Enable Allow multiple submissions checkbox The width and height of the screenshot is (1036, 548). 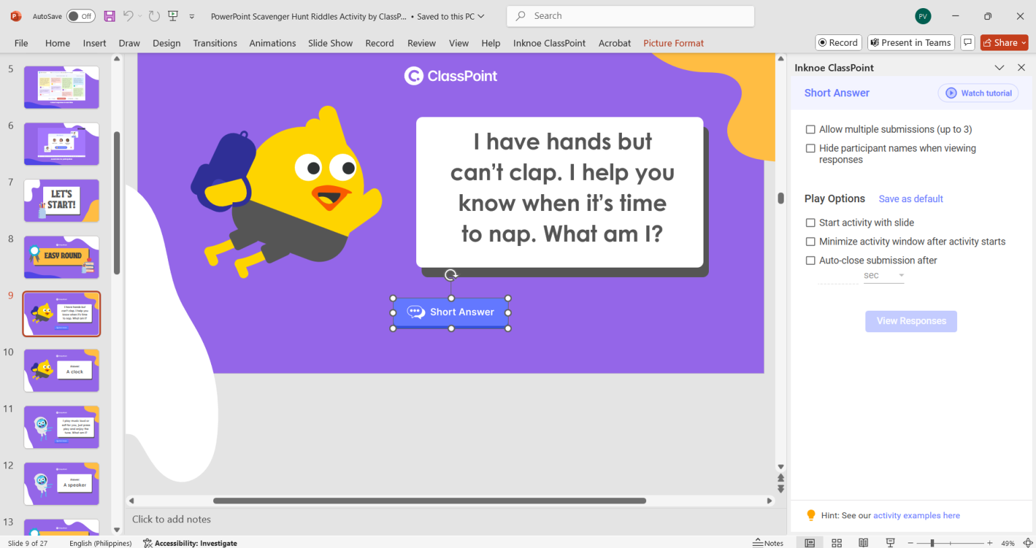tap(810, 129)
